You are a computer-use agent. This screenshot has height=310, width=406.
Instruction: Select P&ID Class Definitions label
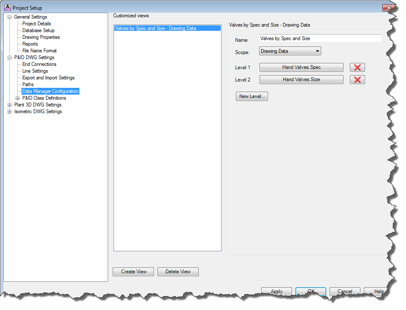[x=44, y=98]
